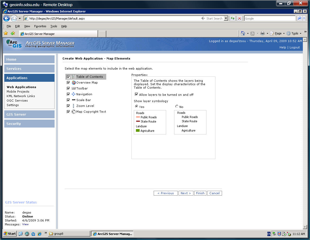Uncheck the Table of Contents checkbox
Screen dimensions: 310x240
68,77
